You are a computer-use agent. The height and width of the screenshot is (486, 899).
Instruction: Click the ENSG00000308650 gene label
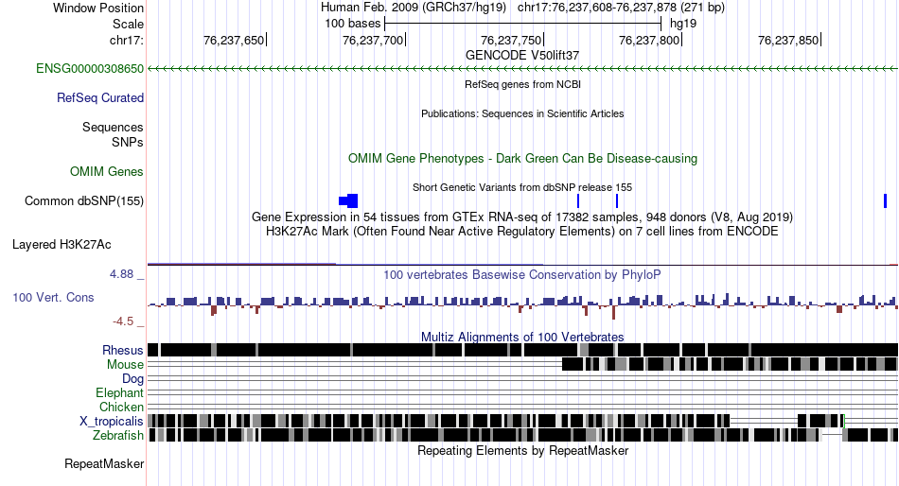pyautogui.click(x=90, y=69)
